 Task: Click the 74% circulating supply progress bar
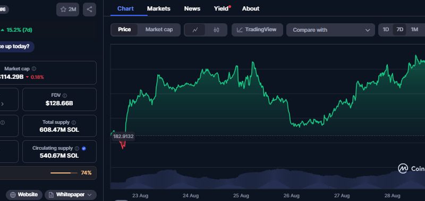tap(64, 173)
